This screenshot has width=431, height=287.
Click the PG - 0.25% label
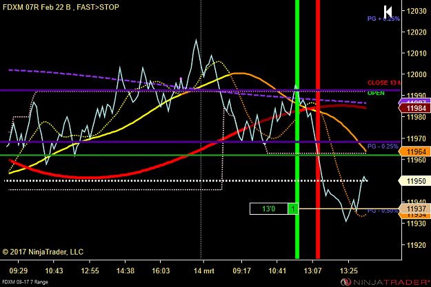(383, 146)
